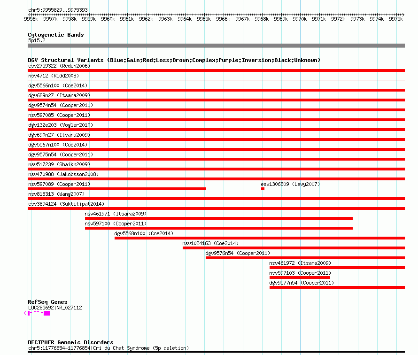This screenshot has width=418, height=355.
Task: Click the LOC285692|NR_027112 gene label
Action: coord(55,308)
